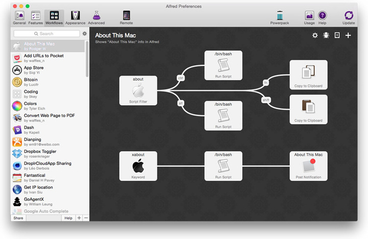Screen dimensions: 368x239
Task: Switch to the Appearance tab
Action: coord(75,17)
